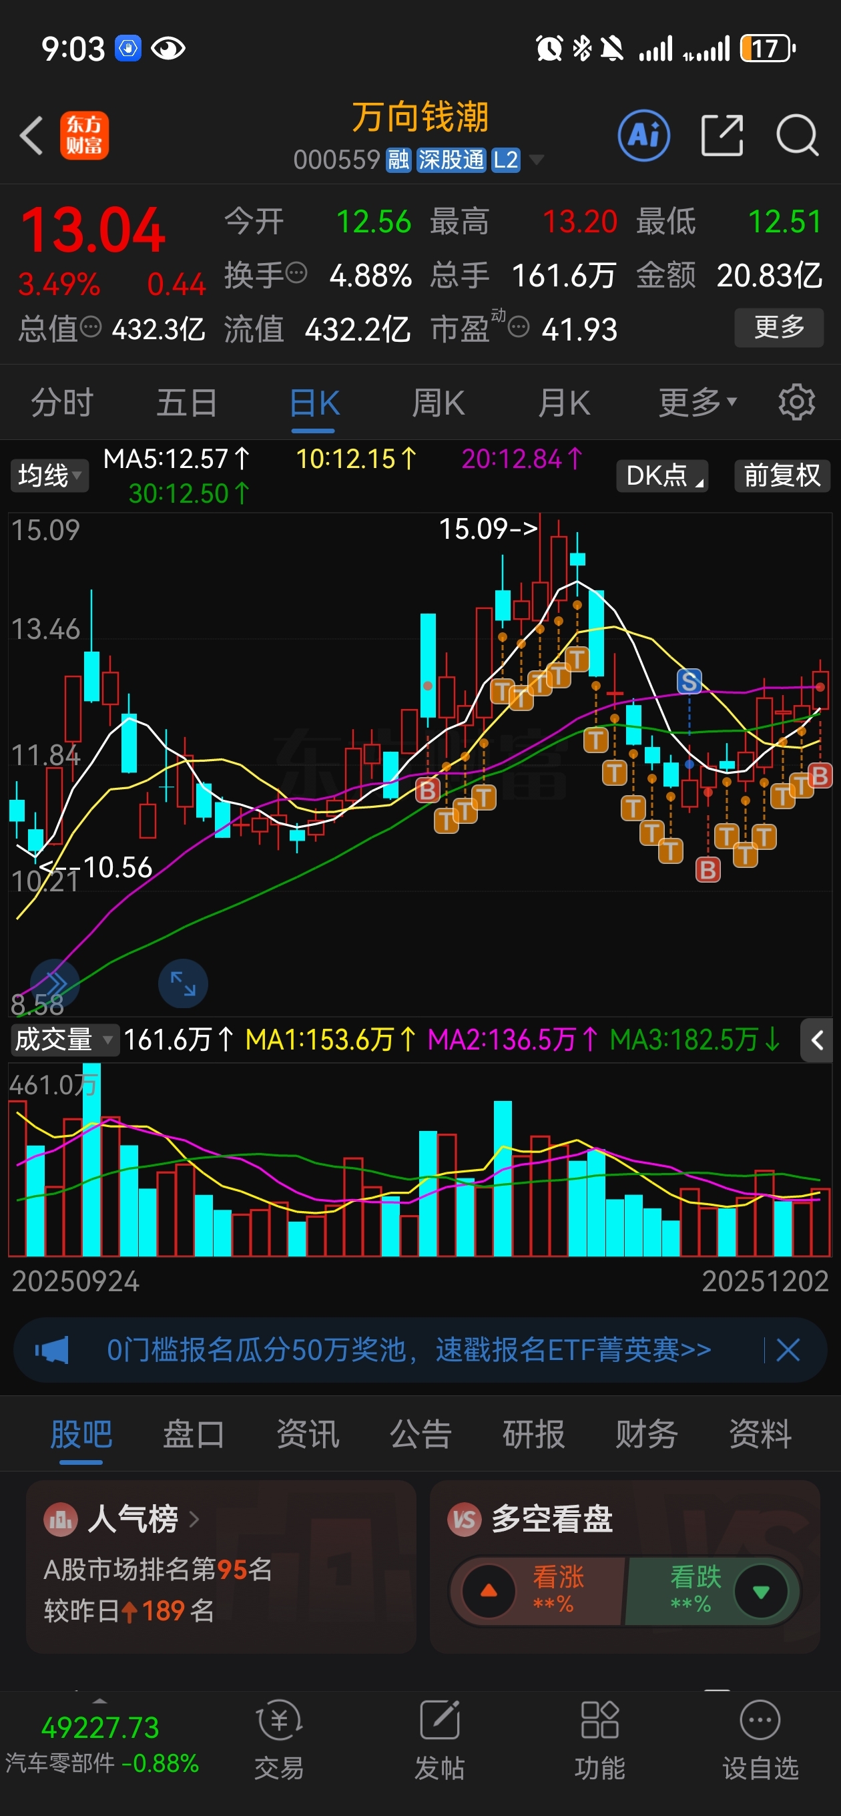This screenshot has height=1816, width=841.
Task: Close the ETF菁英赛 banner
Action: pos(788,1351)
